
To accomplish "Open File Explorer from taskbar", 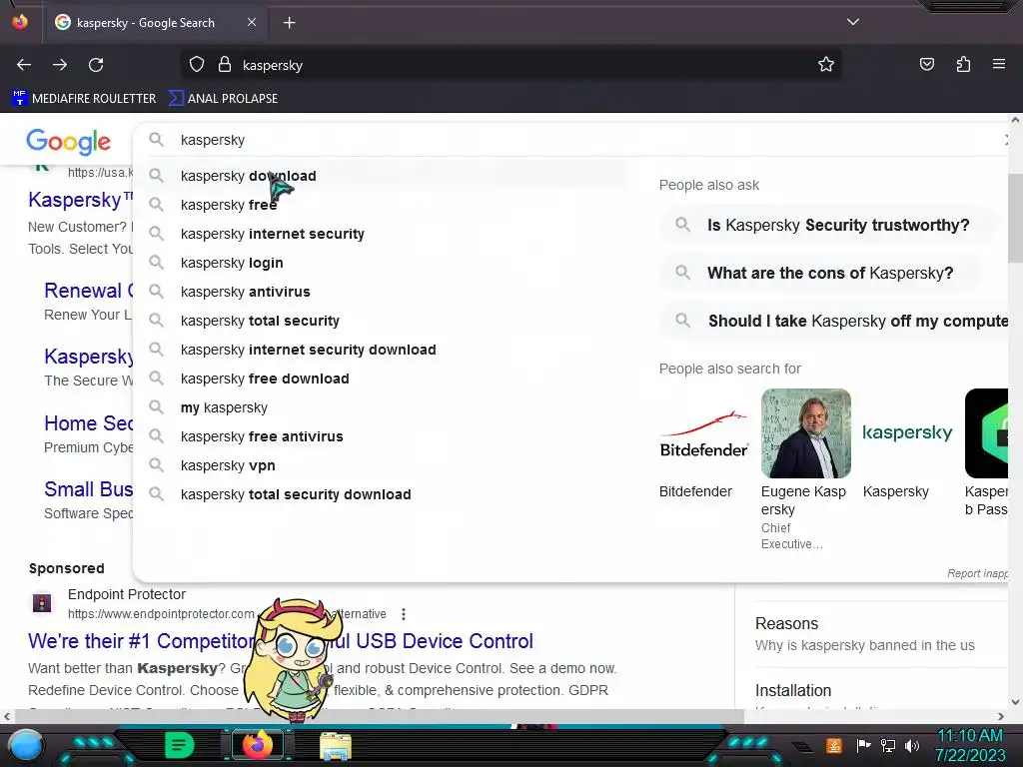I will 336,746.
